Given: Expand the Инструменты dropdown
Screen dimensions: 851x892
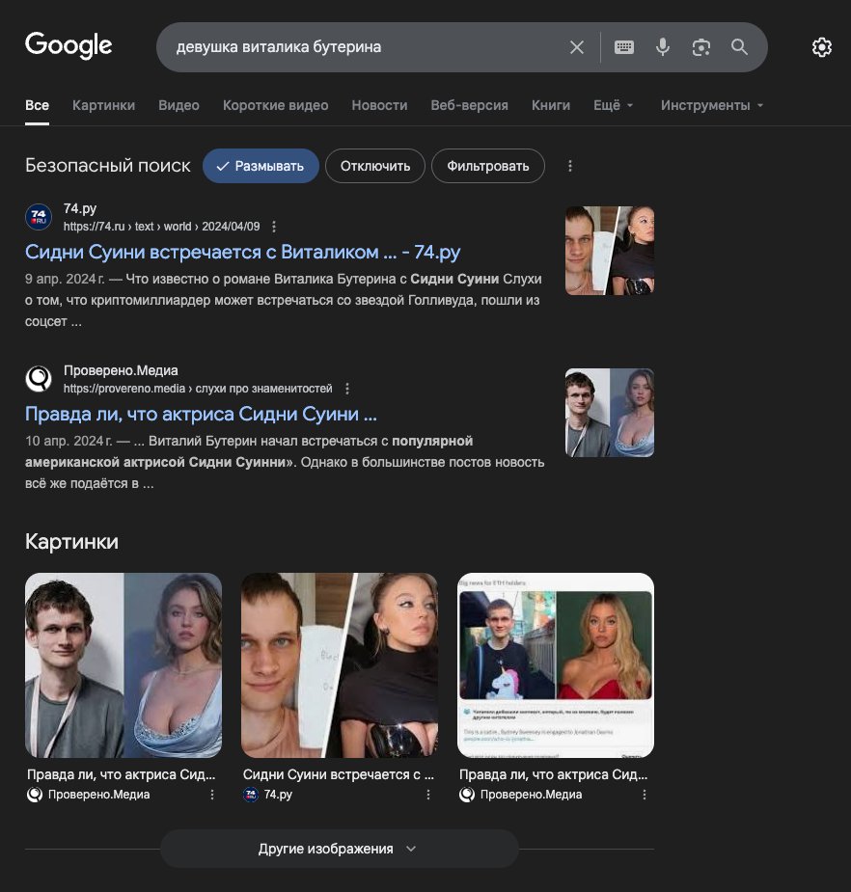Looking at the screenshot, I should coord(711,105).
